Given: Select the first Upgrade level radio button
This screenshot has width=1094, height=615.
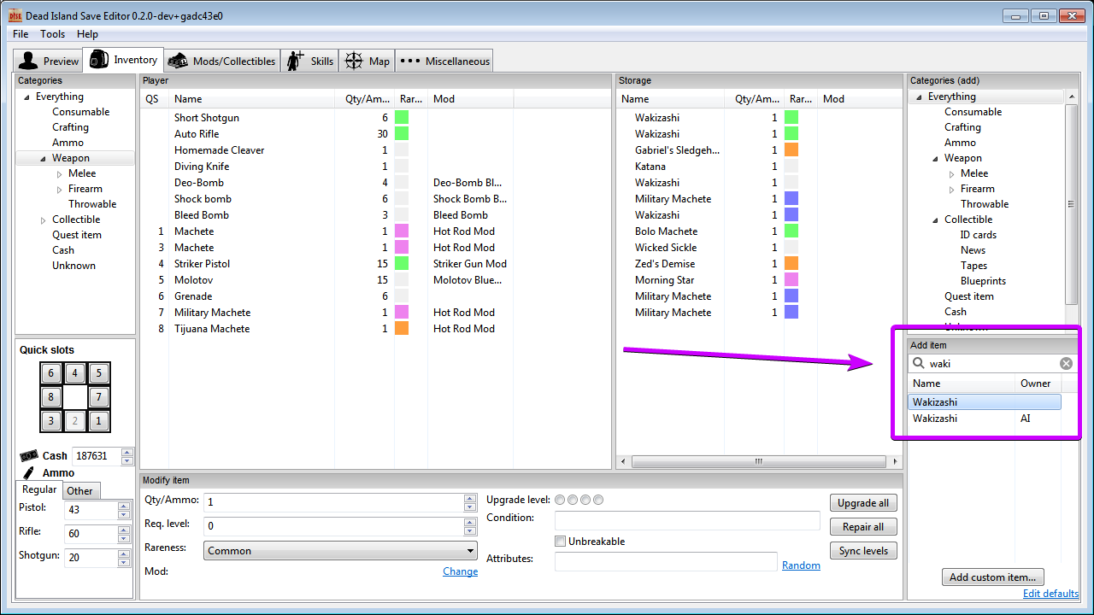Looking at the screenshot, I should tap(560, 500).
